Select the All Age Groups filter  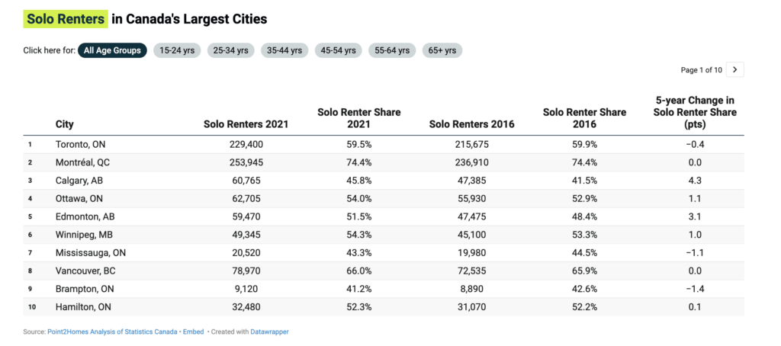coord(112,50)
